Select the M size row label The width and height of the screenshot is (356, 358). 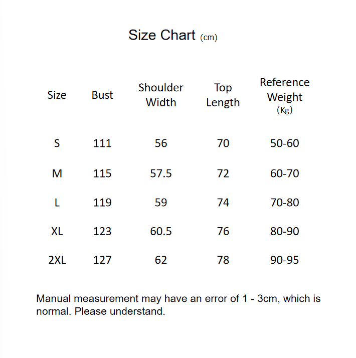coord(57,173)
